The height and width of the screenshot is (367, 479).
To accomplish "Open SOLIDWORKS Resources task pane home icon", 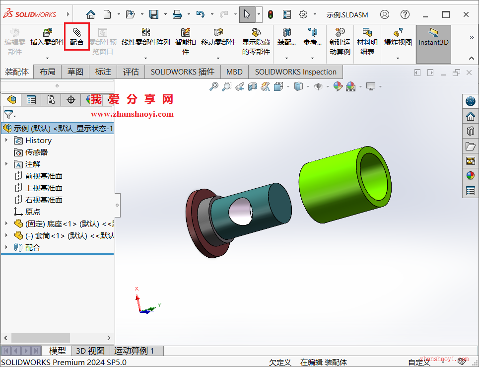I will point(471,116).
